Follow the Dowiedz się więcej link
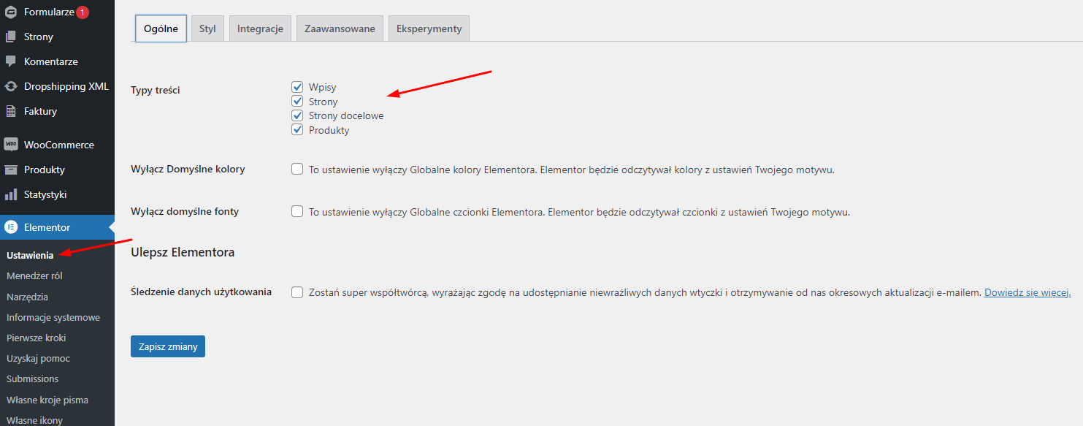The height and width of the screenshot is (426, 1083). click(x=1027, y=292)
